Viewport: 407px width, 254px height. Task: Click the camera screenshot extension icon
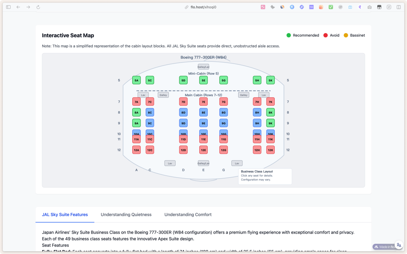pyautogui.click(x=369, y=7)
